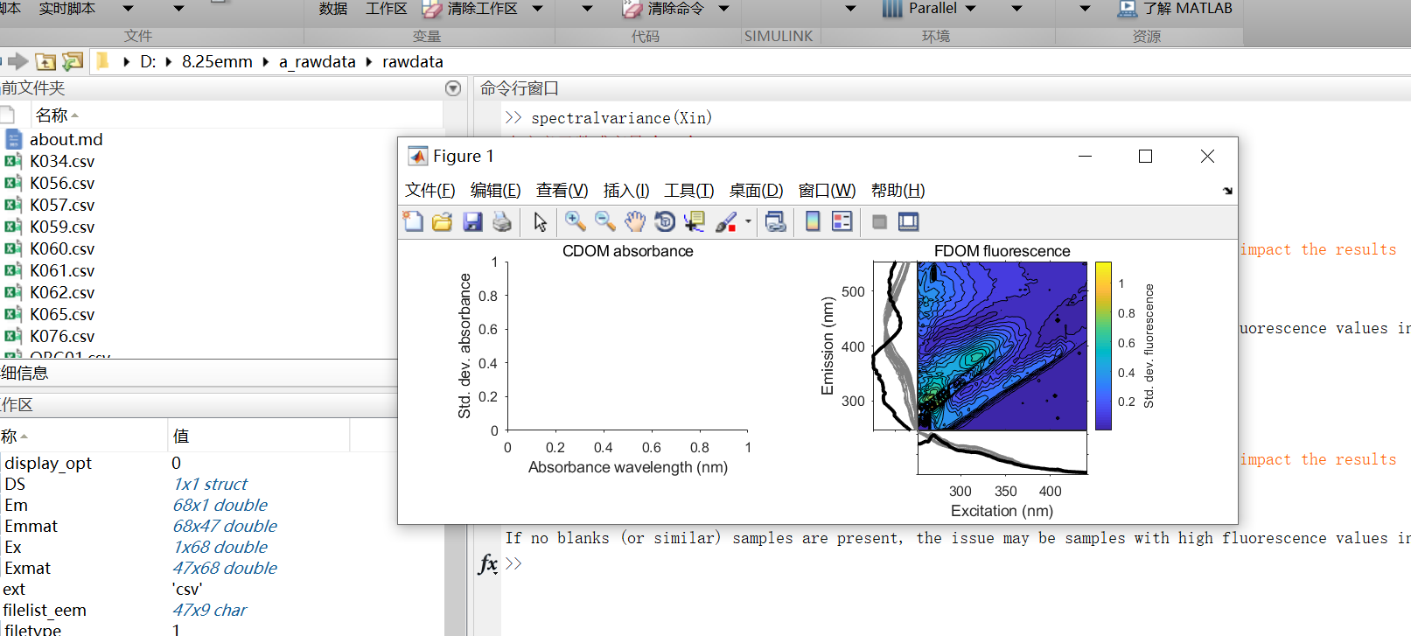Activate the Zoom In magnifier tool
Image resolution: width=1411 pixels, height=636 pixels.
[x=575, y=222]
